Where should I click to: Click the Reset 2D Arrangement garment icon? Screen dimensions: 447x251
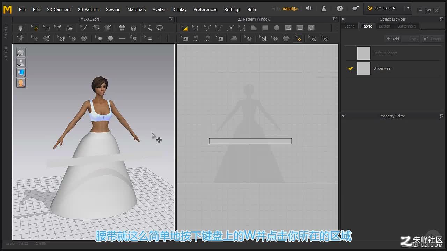[122, 28]
